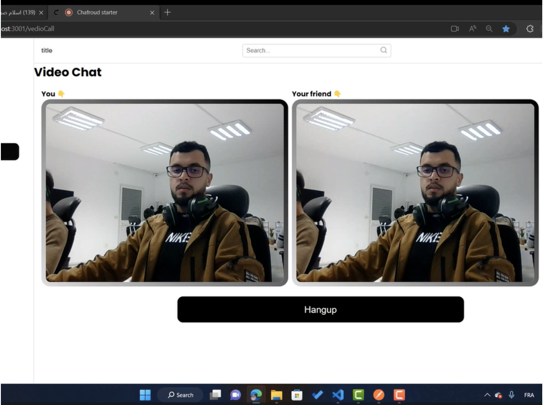Open the Teams chat taskbar icon
The width and height of the screenshot is (544, 405).
(x=235, y=395)
